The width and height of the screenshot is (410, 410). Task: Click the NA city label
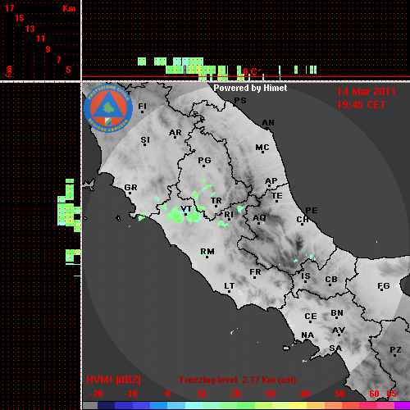(x=307, y=335)
